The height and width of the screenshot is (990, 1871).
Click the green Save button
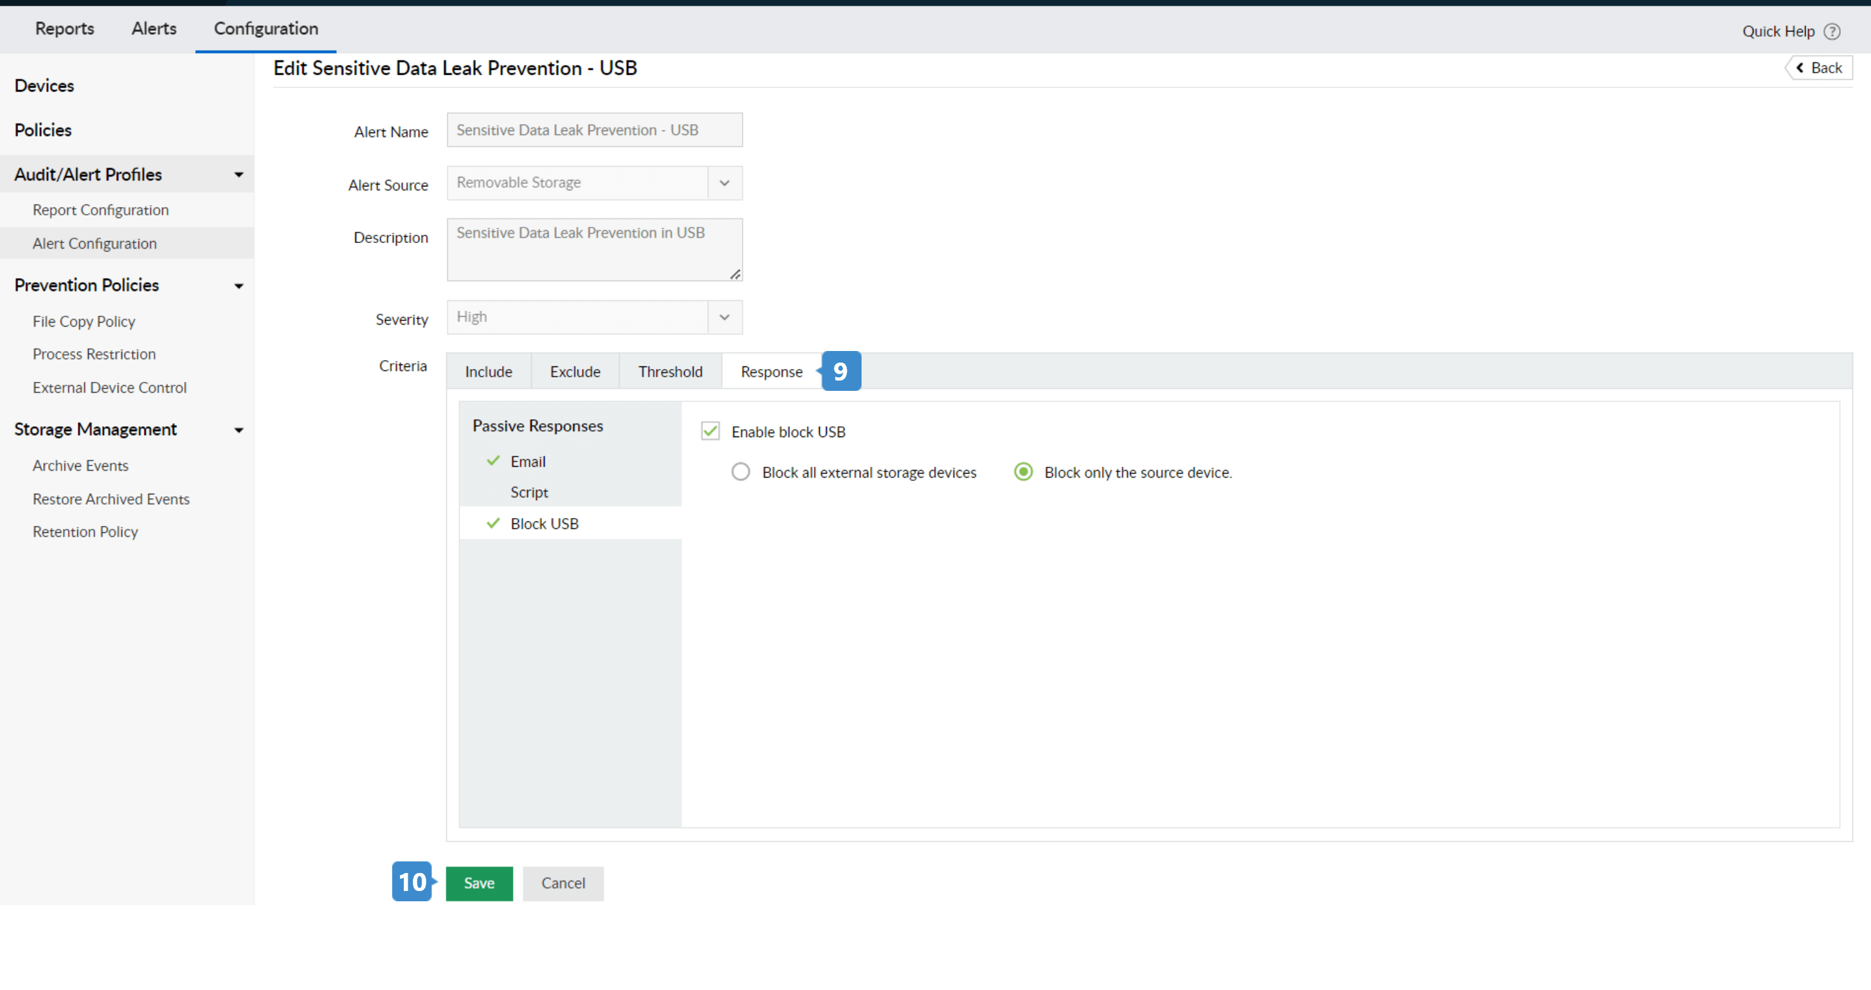click(478, 883)
